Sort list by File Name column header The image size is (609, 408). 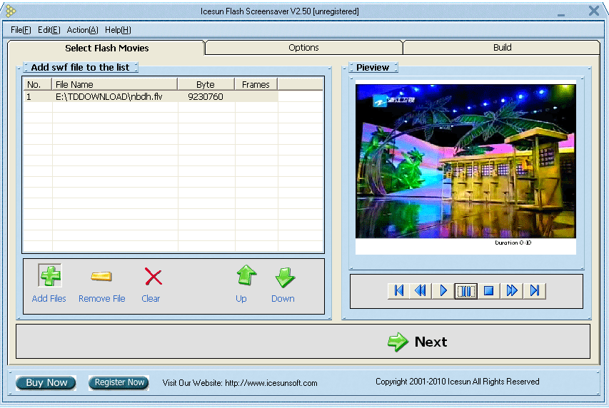(x=114, y=84)
